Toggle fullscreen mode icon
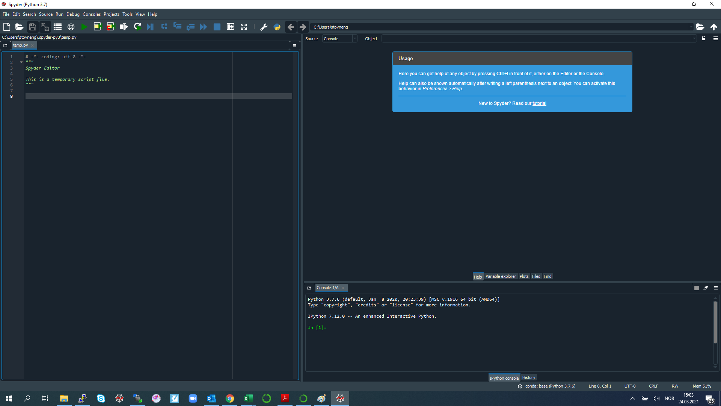This screenshot has width=721, height=406. [x=244, y=27]
